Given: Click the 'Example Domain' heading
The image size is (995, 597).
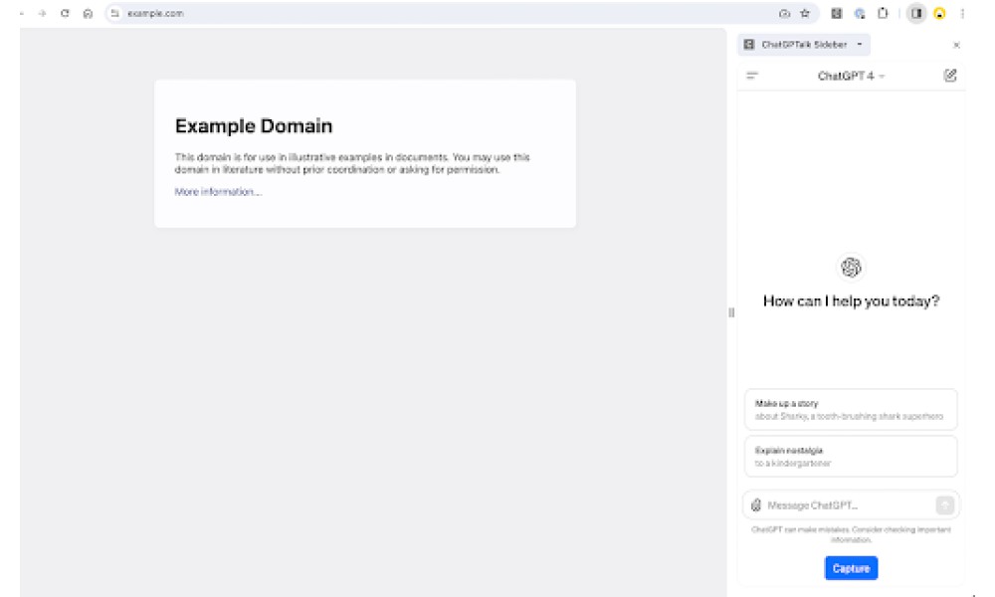Looking at the screenshot, I should click(x=253, y=125).
